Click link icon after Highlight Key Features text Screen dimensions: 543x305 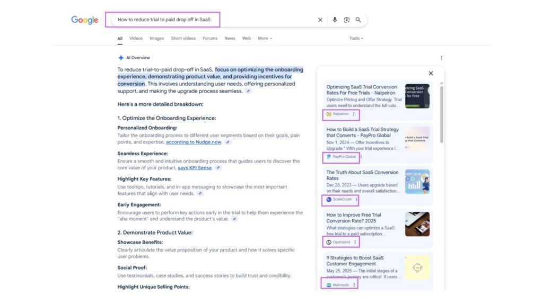[x=200, y=194]
